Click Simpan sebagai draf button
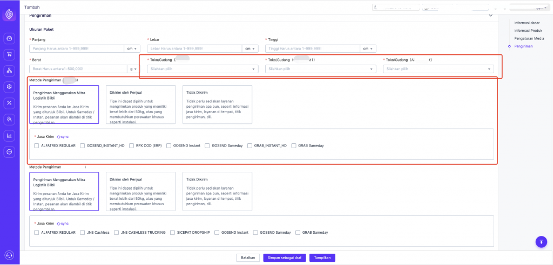This screenshot has width=553, height=265. click(x=285, y=257)
